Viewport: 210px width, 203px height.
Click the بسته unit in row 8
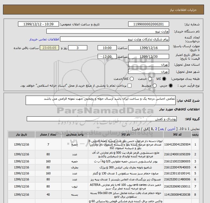coord(75,195)
